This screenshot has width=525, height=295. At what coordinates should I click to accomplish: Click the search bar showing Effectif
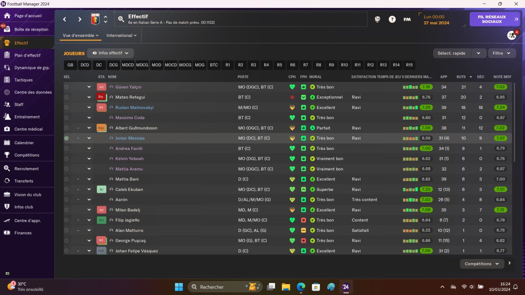pos(241,19)
